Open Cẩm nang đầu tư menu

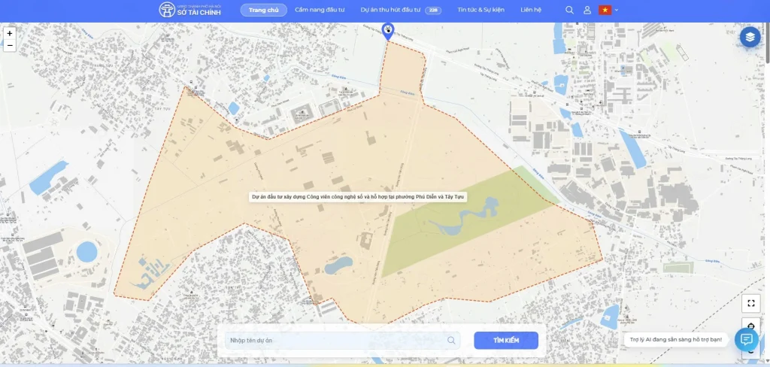[x=320, y=10]
